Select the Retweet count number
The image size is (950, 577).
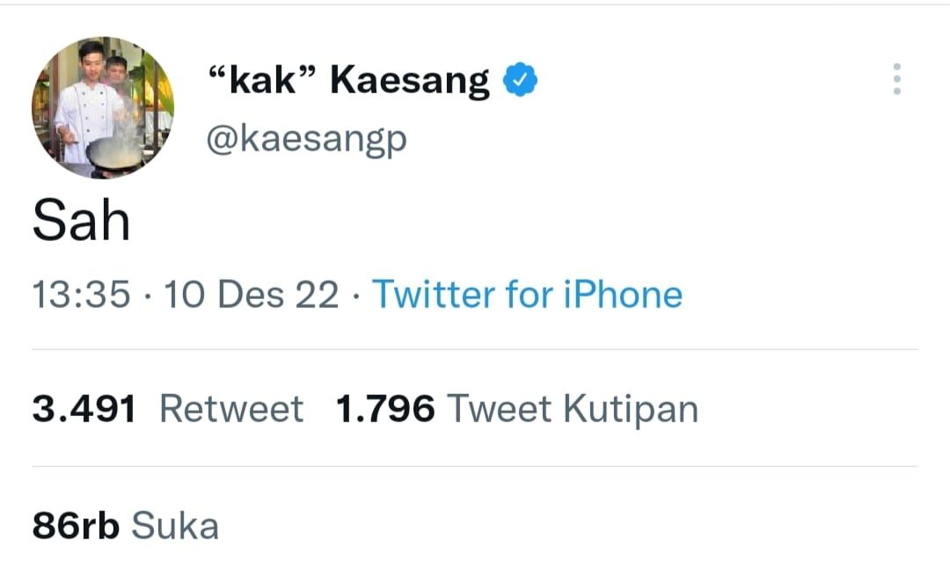[x=84, y=407]
